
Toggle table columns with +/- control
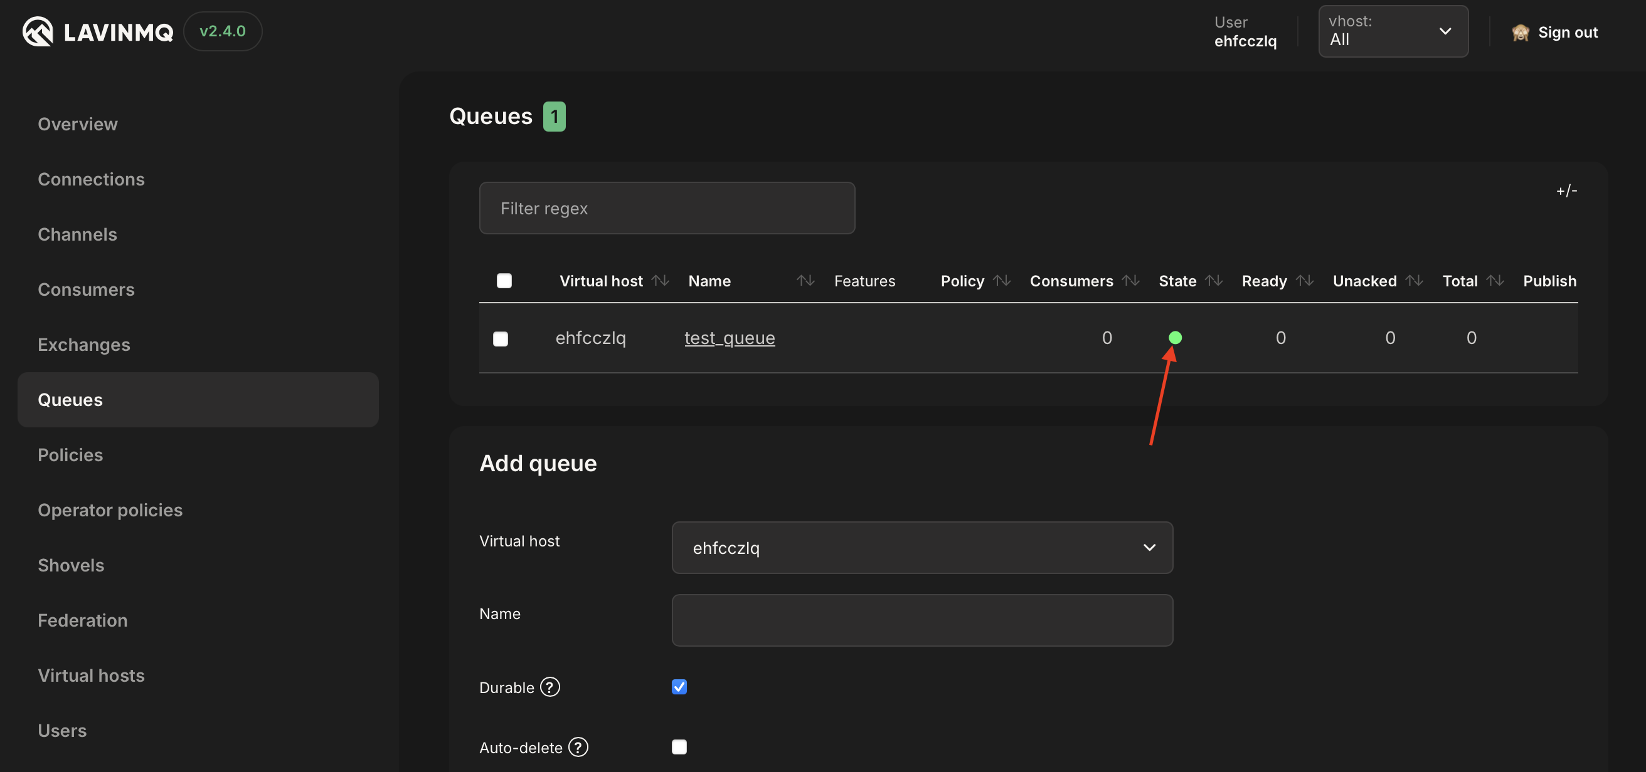pyautogui.click(x=1566, y=191)
